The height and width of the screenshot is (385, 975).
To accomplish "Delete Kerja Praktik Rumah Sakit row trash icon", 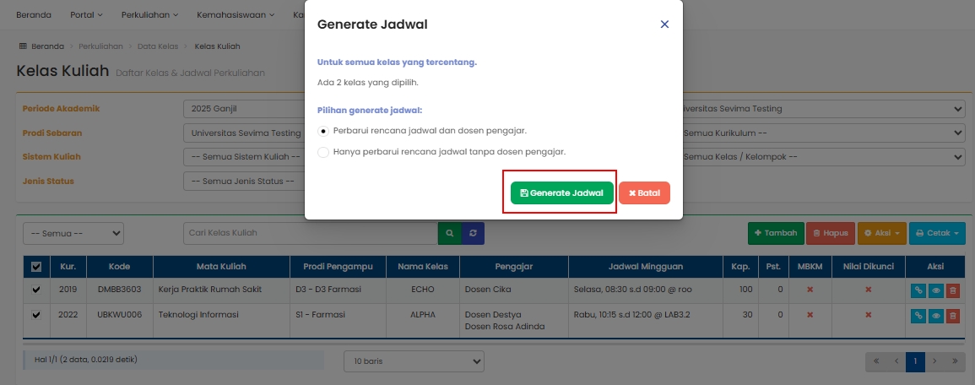I will coord(953,290).
